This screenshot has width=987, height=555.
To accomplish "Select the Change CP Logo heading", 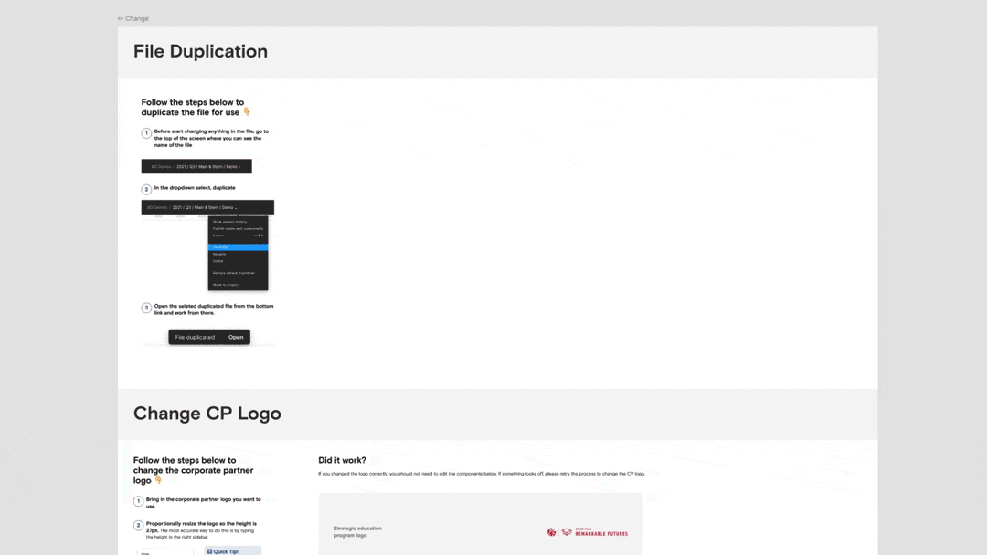I will (207, 413).
